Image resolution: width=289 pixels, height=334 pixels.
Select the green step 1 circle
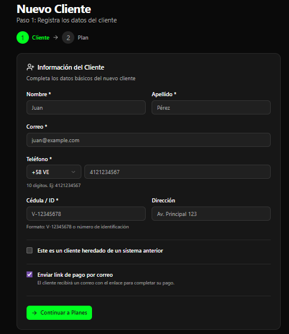22,38
